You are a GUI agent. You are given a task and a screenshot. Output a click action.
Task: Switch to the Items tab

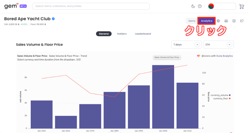tap(192, 21)
